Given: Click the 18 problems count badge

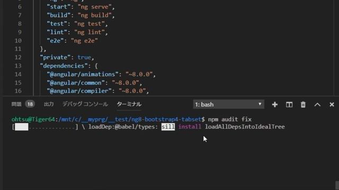Looking at the screenshot, I should click(30, 104).
